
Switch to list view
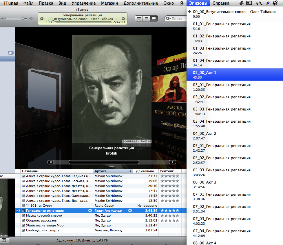click(x=139, y=19)
